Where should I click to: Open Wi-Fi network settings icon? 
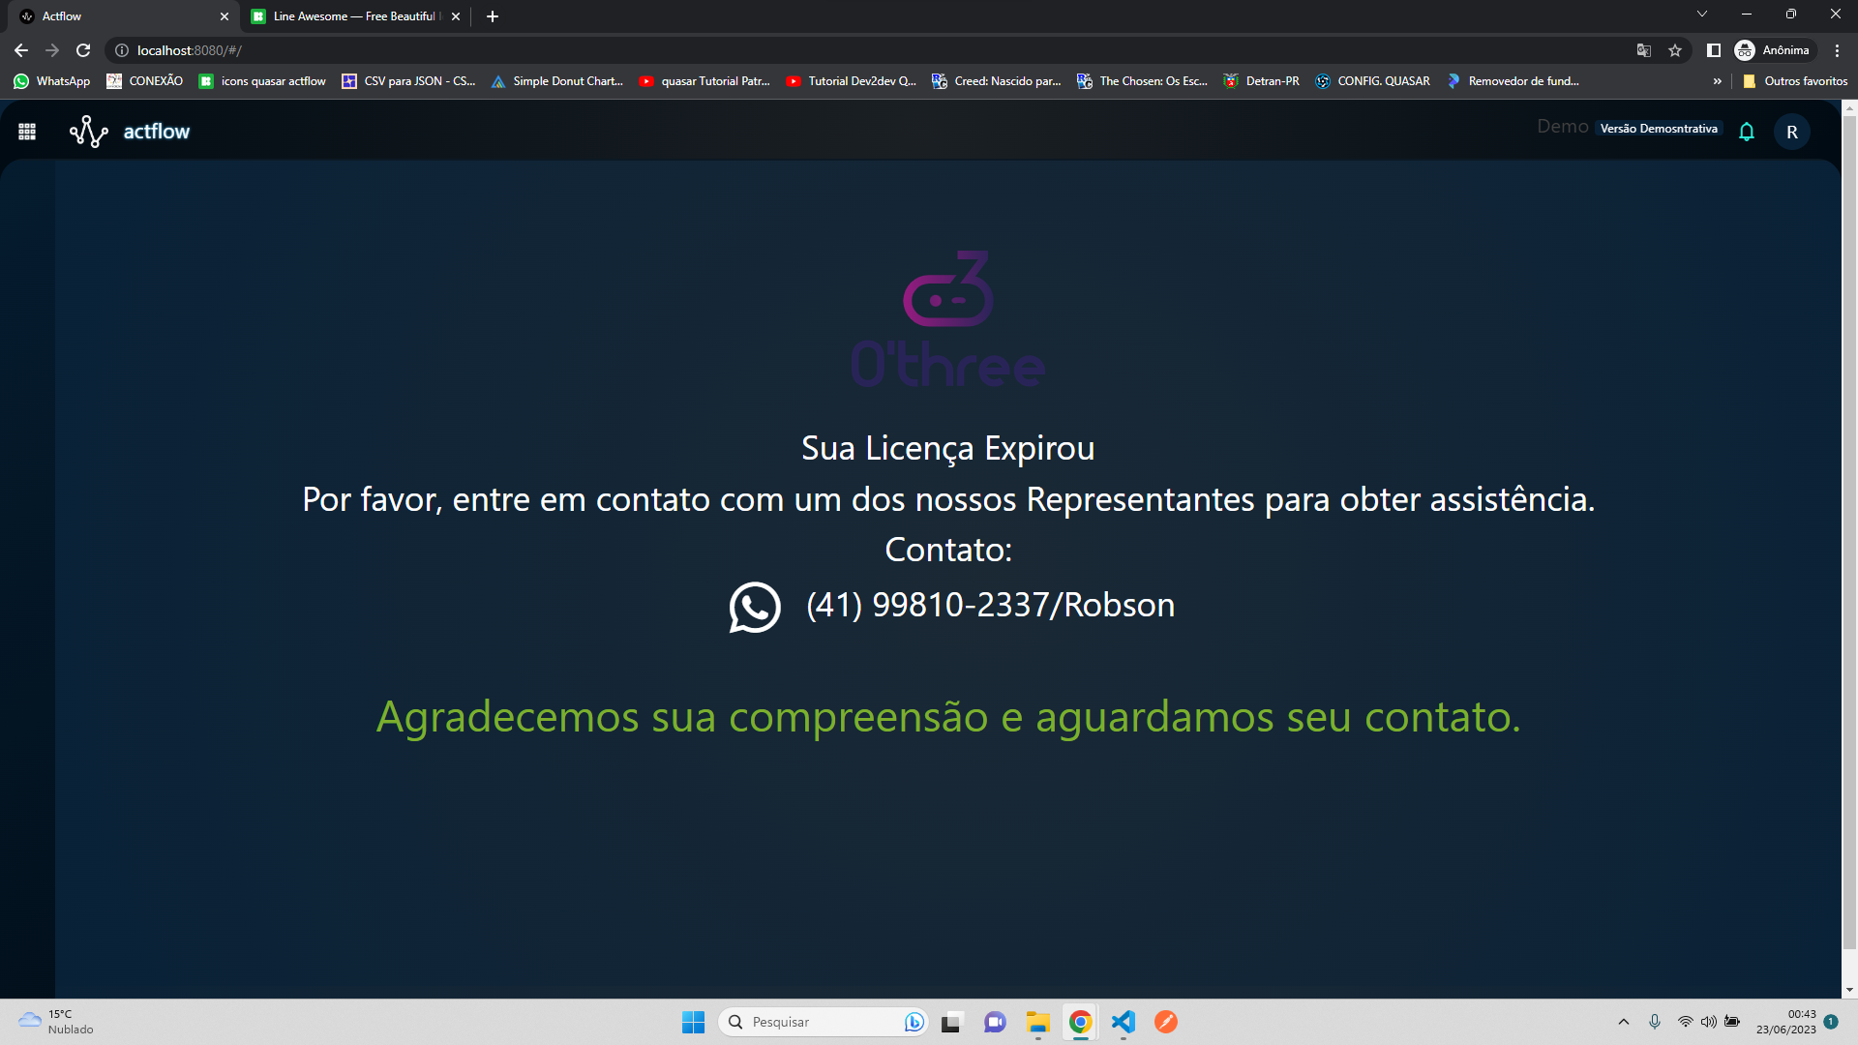pyautogui.click(x=1685, y=1022)
